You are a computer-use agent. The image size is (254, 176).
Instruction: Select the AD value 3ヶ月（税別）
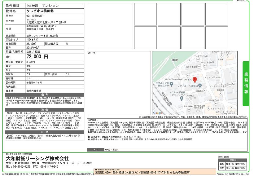pyautogui.click(x=111, y=150)
